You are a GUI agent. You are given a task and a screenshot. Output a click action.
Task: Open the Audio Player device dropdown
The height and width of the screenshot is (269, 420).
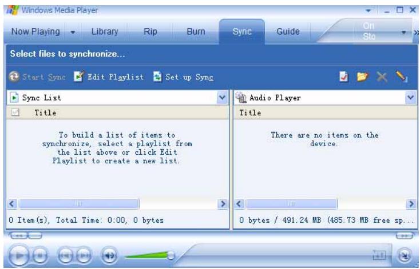tap(411, 97)
